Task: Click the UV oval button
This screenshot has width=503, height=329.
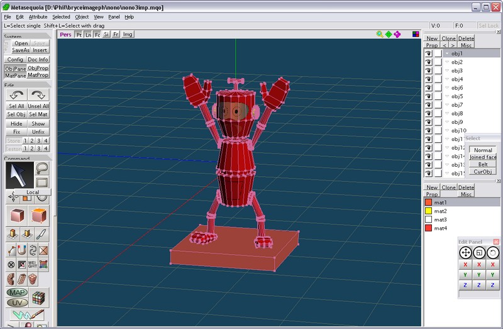Action: tap(17, 303)
